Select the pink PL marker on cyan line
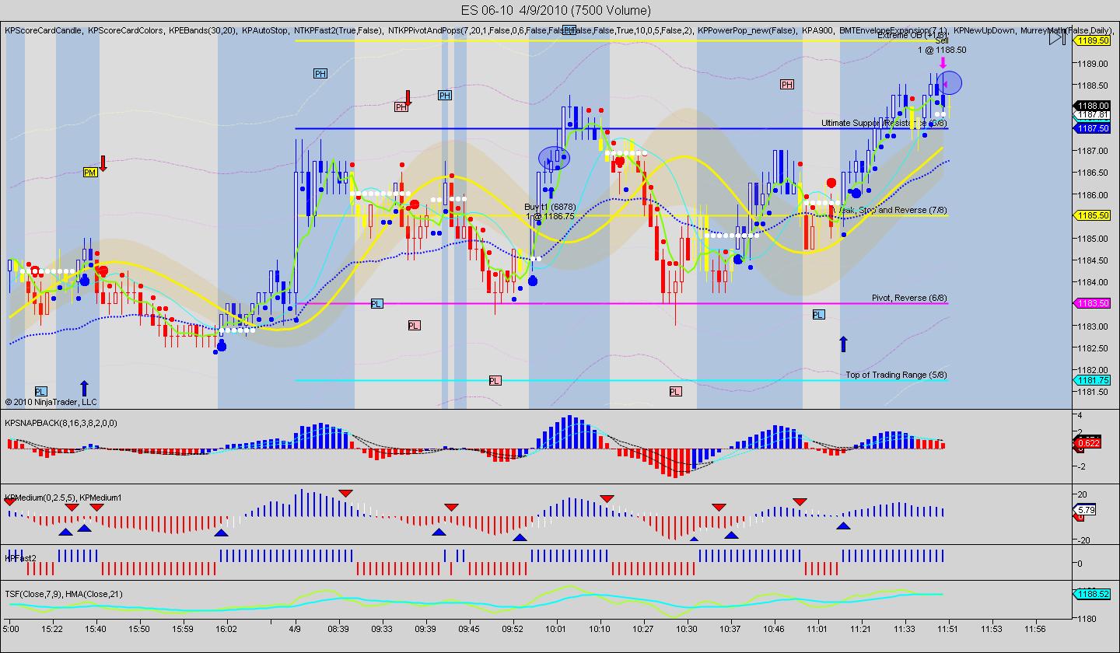The height and width of the screenshot is (653, 1120). [495, 380]
